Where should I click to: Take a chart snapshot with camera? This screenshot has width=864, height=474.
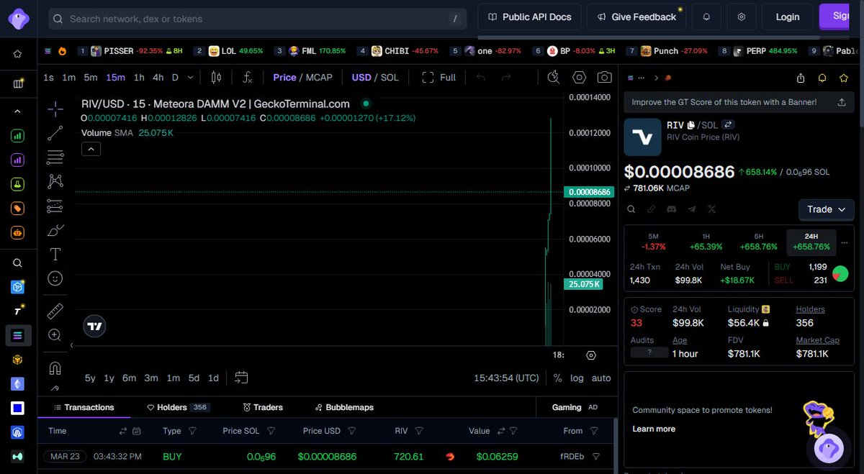[605, 77]
